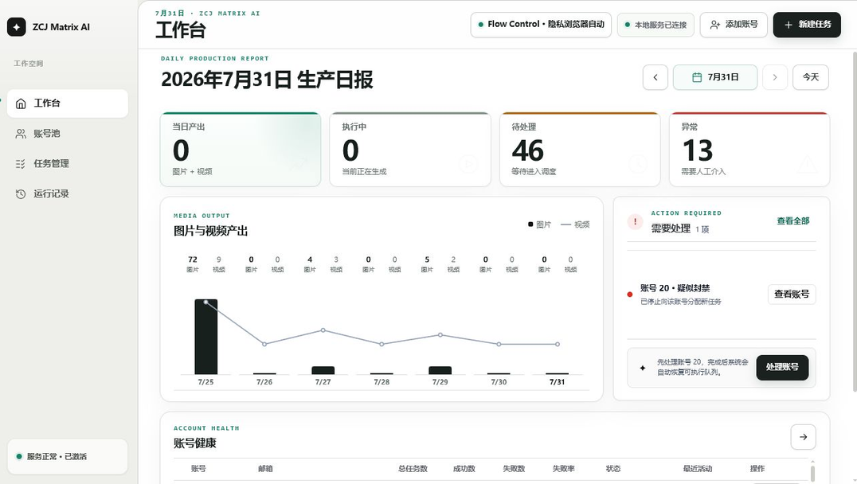Click the 状态 column header

(x=613, y=469)
